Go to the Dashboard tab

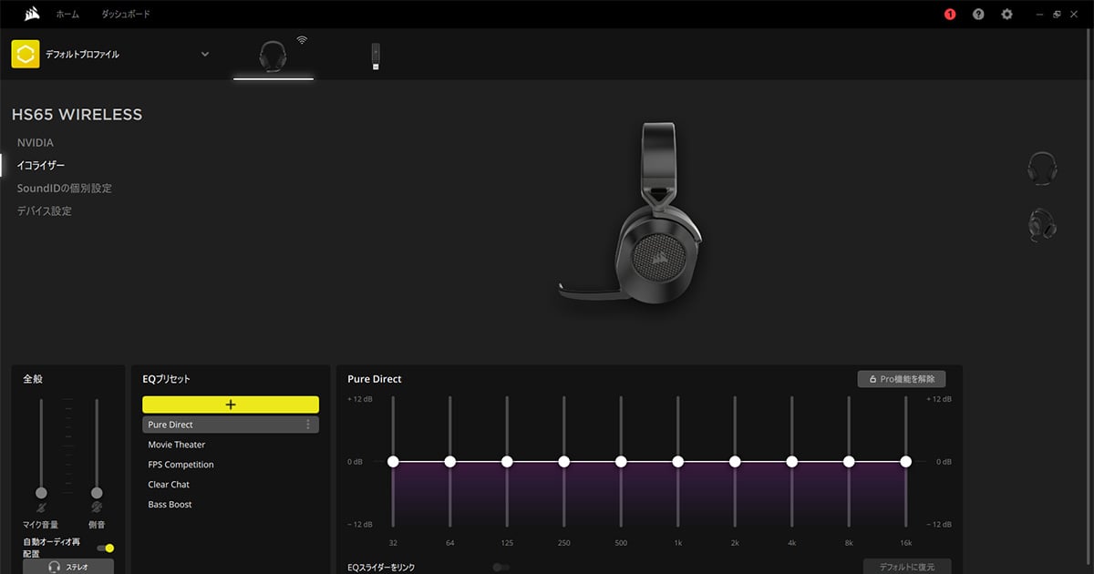(126, 15)
